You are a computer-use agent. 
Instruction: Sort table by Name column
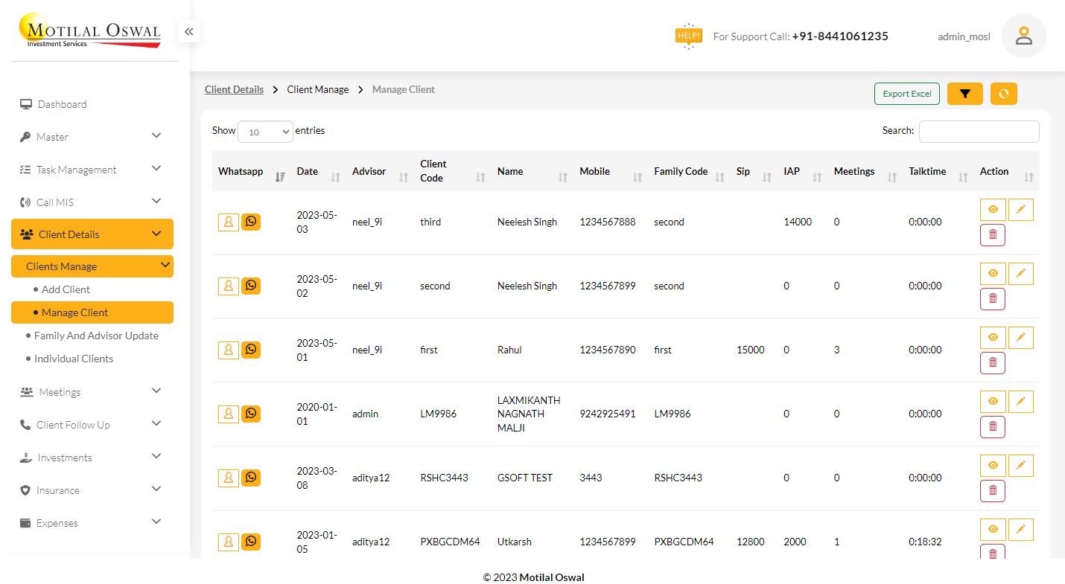tap(532, 171)
